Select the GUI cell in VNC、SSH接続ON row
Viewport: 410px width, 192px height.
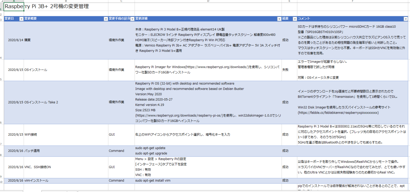pyautogui.click(x=121, y=167)
